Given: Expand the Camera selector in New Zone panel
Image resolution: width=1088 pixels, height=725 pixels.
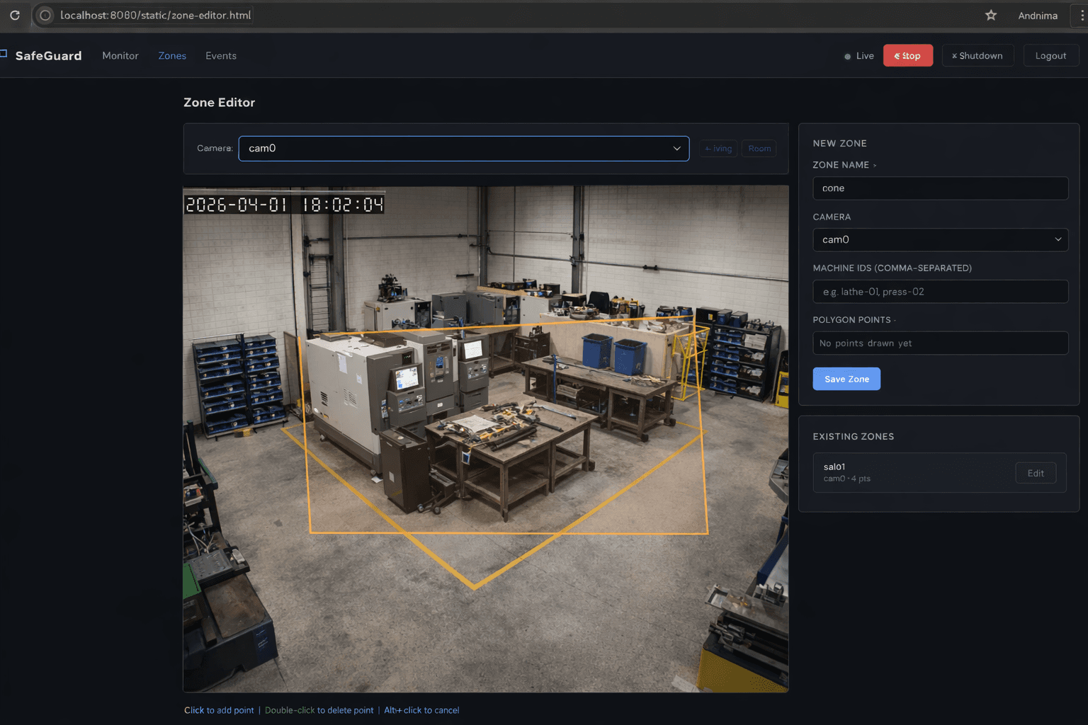Looking at the screenshot, I should [x=940, y=240].
